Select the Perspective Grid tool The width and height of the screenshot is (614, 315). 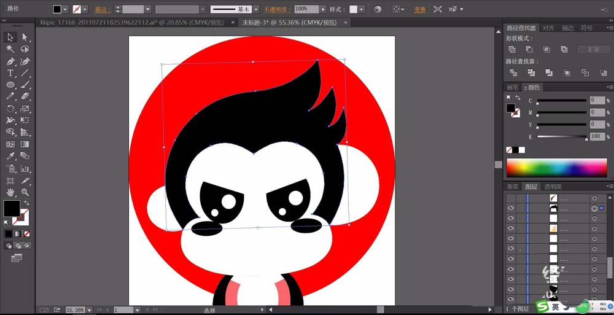(25, 132)
